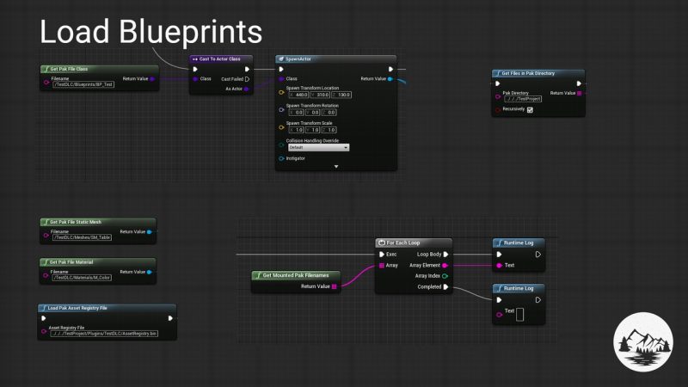
Task: Click the /TestDLC/Materials/M_Color filename field
Action: click(x=82, y=278)
